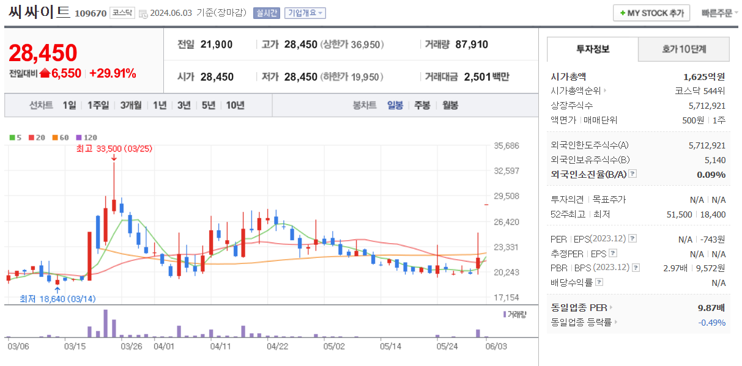Click 거래대금 2,501 백만 value

pos(487,76)
